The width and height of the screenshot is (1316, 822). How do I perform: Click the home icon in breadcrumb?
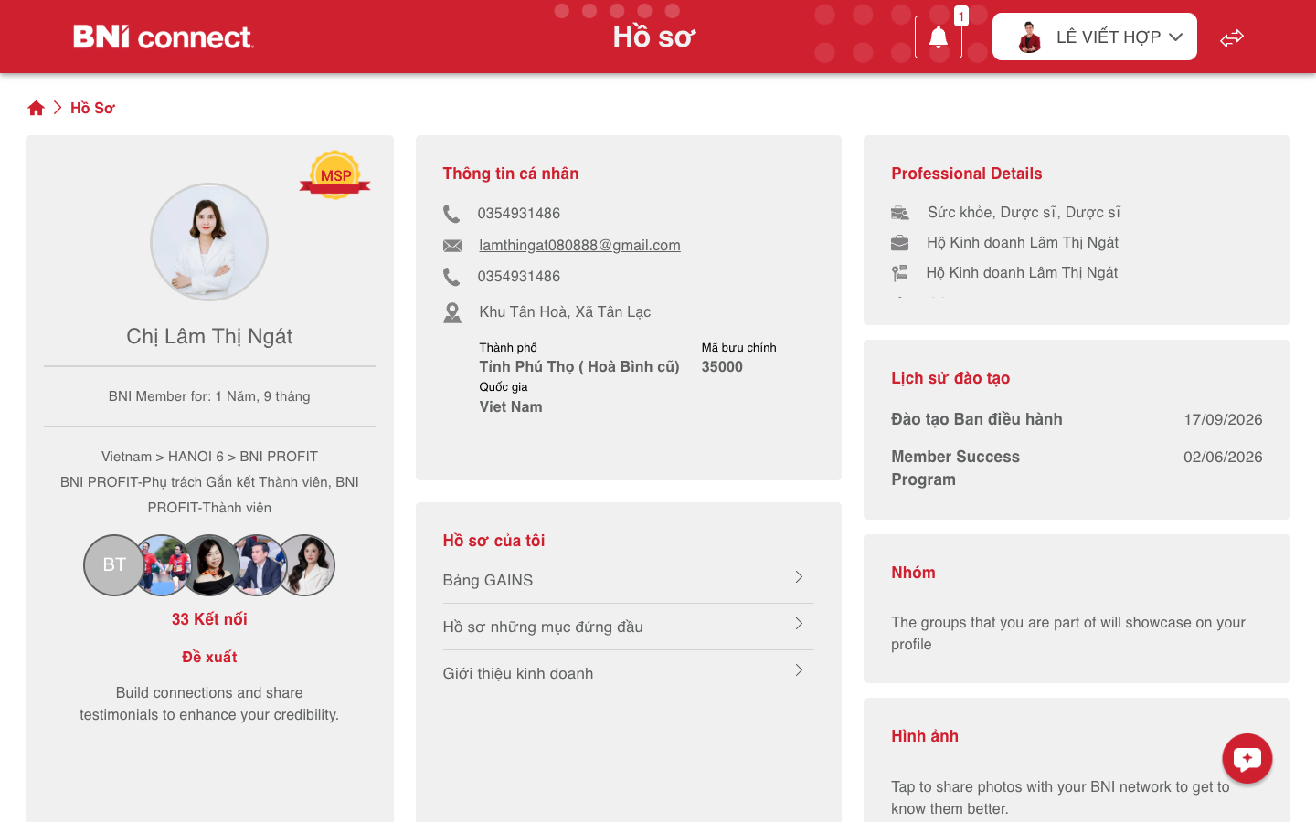(x=37, y=108)
